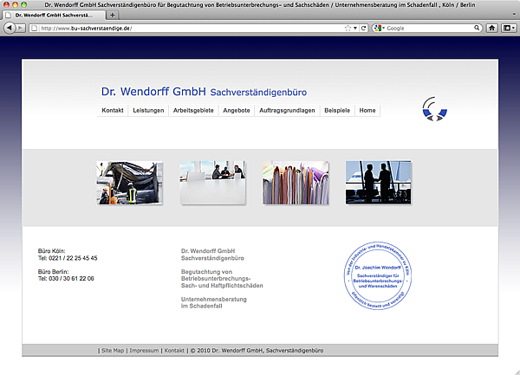Screen dimensions: 520x375
Task: Click the handshake silhouette thumbnail
Action: [378, 182]
